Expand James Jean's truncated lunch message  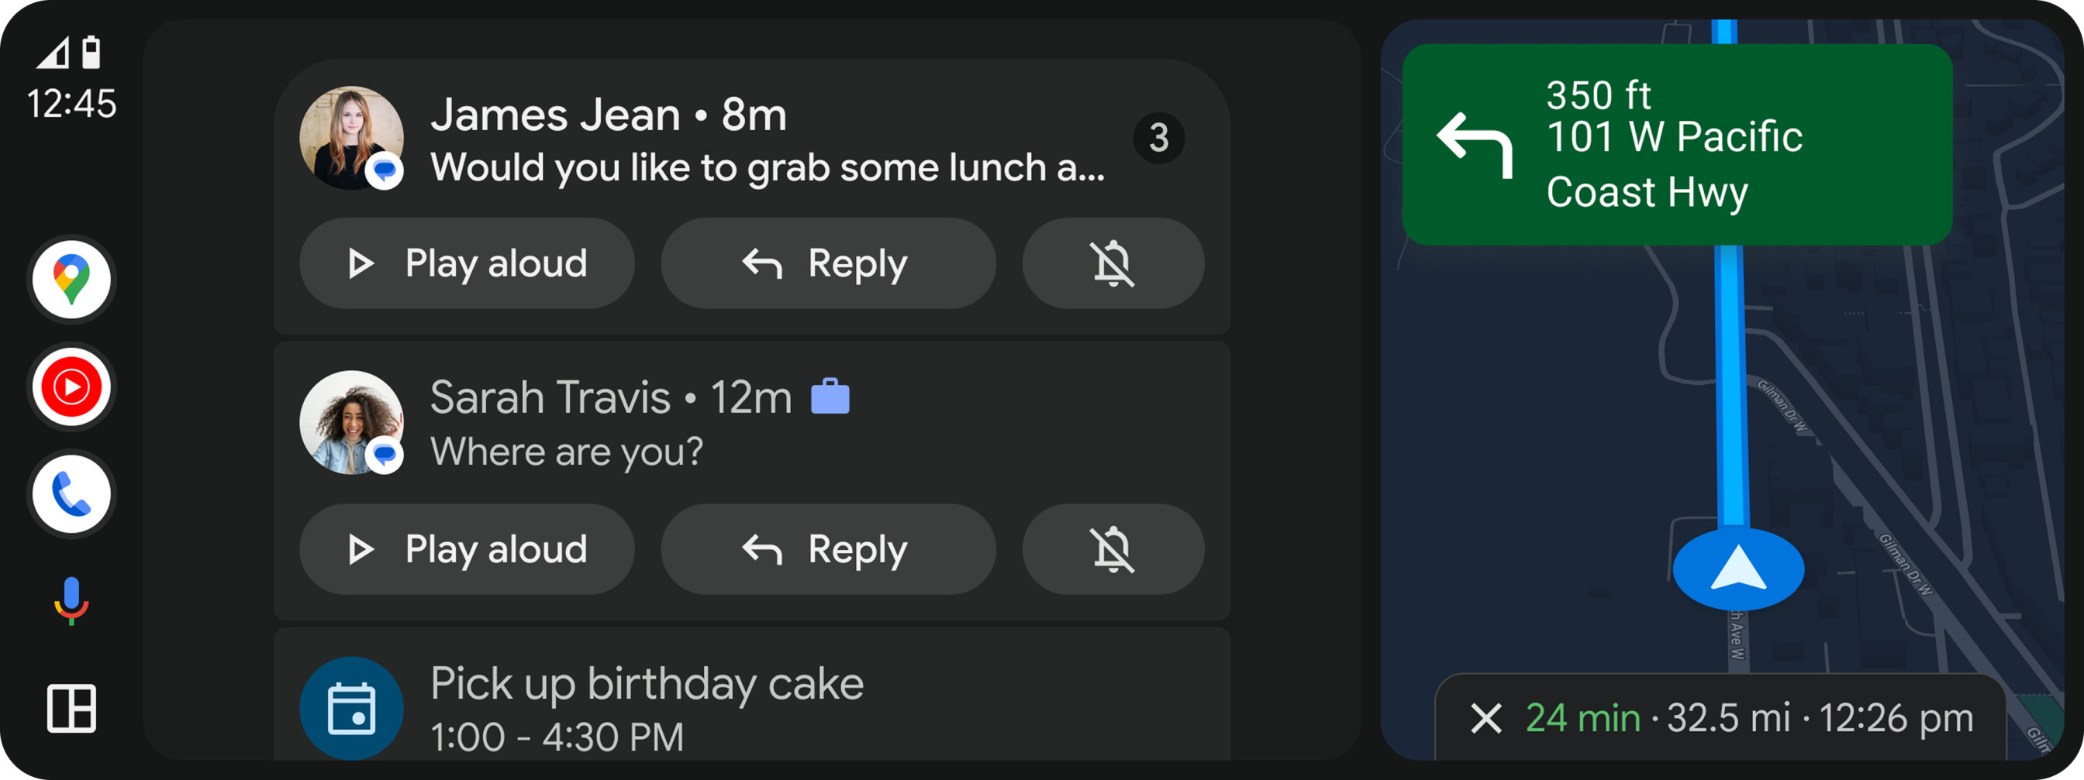tap(767, 167)
